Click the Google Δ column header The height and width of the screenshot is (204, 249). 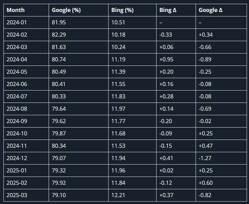221,10
